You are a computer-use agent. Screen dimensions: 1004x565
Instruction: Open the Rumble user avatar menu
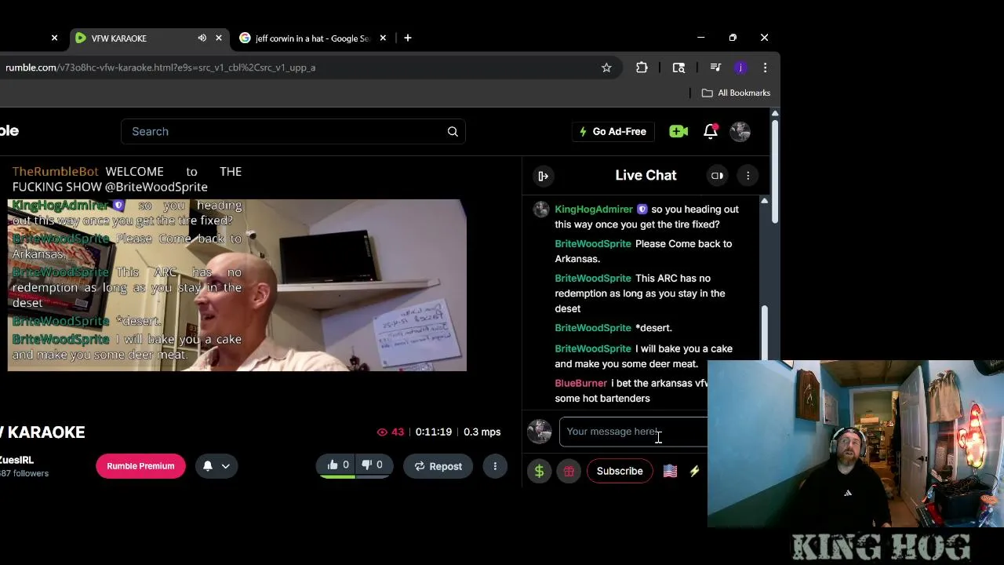(740, 131)
